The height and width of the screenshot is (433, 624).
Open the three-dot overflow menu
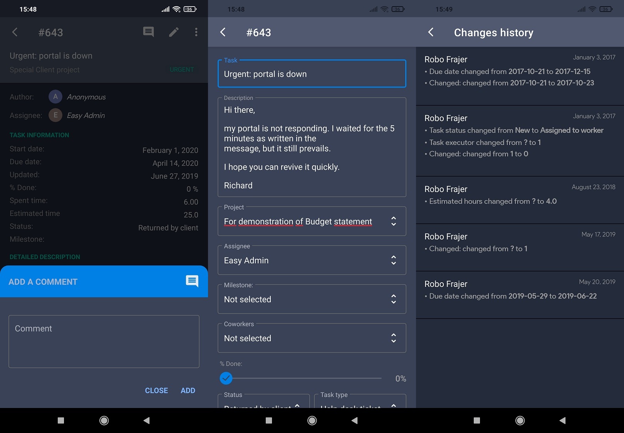[196, 32]
